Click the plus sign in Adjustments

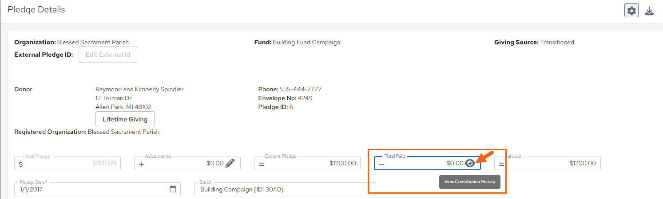(142, 164)
